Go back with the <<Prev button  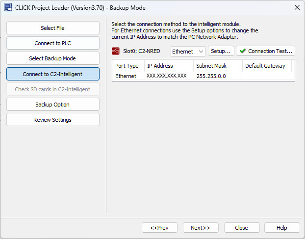(159, 228)
